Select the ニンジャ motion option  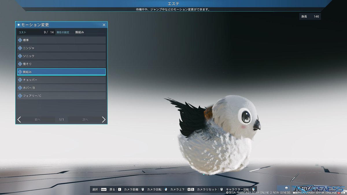61,48
